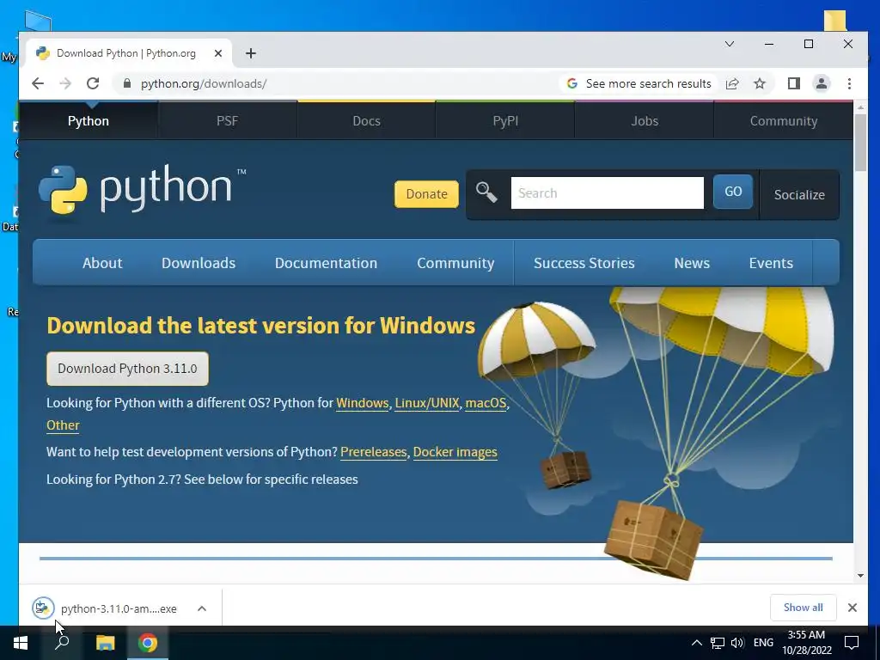Open a new tab with the plus icon
Viewport: 880px width, 660px height.
tap(251, 53)
